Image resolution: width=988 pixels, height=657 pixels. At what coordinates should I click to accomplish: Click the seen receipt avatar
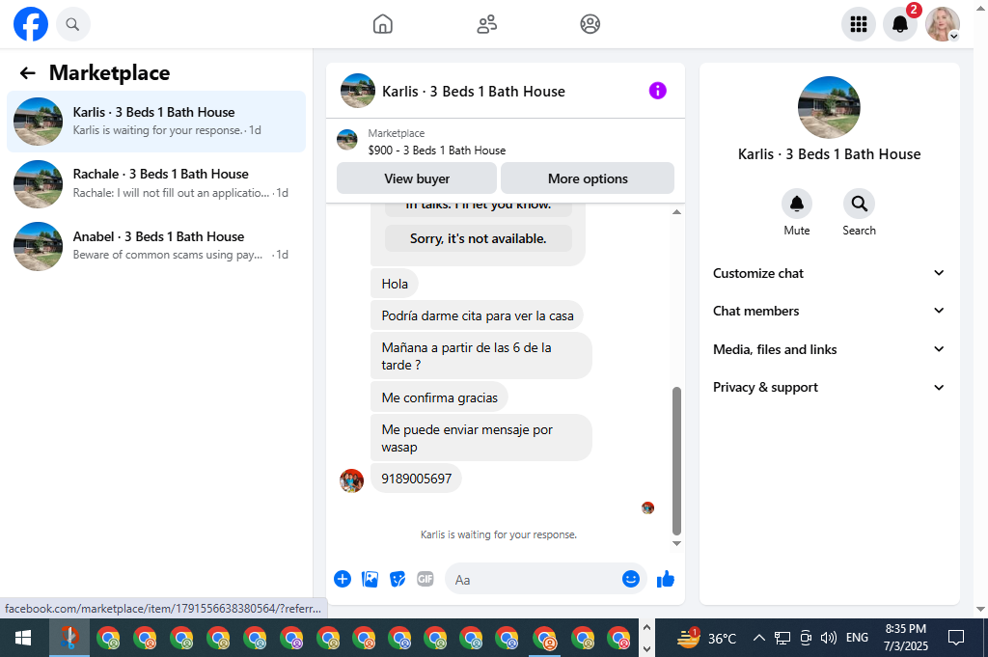pyautogui.click(x=647, y=507)
